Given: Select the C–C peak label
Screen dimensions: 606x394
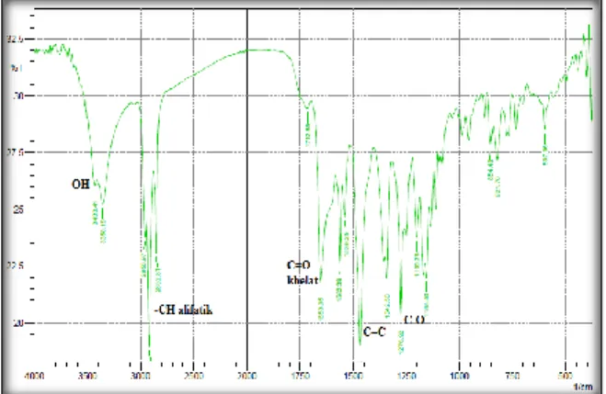Looking at the screenshot, I should (x=374, y=332).
